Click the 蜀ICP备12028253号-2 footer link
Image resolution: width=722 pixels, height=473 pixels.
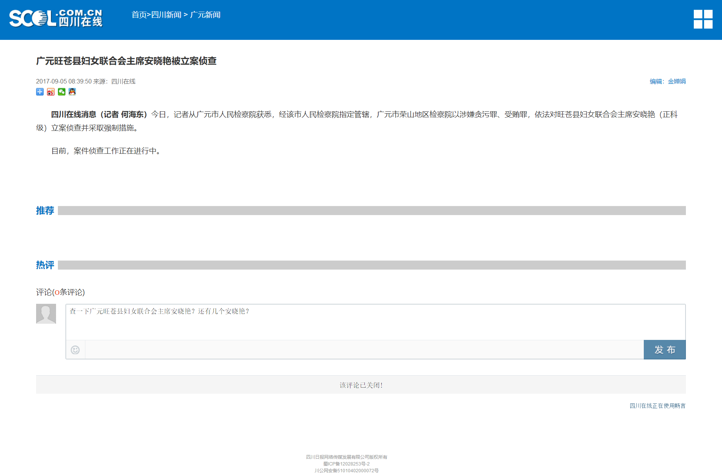click(346, 464)
